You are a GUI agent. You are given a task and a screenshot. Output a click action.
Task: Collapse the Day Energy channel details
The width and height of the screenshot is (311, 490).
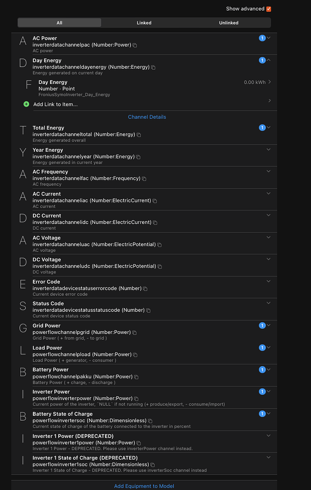pos(268,60)
